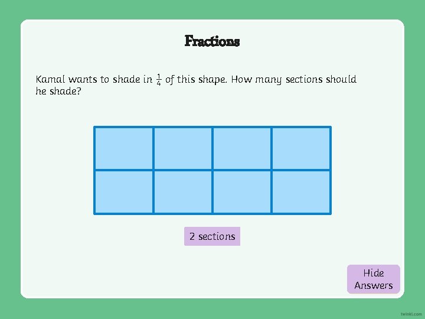425x319 pixels.
Task: Select the second section in the bottom row
Action: coord(183,191)
